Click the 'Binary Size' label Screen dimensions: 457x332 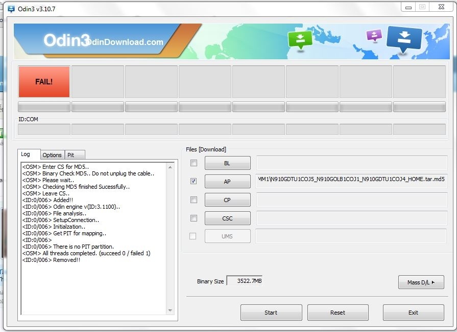point(210,281)
